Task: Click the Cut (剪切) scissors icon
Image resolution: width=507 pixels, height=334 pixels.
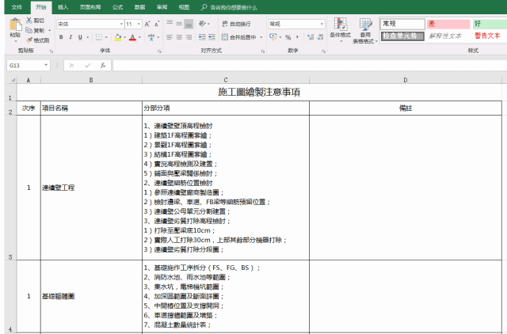Action: pos(29,21)
